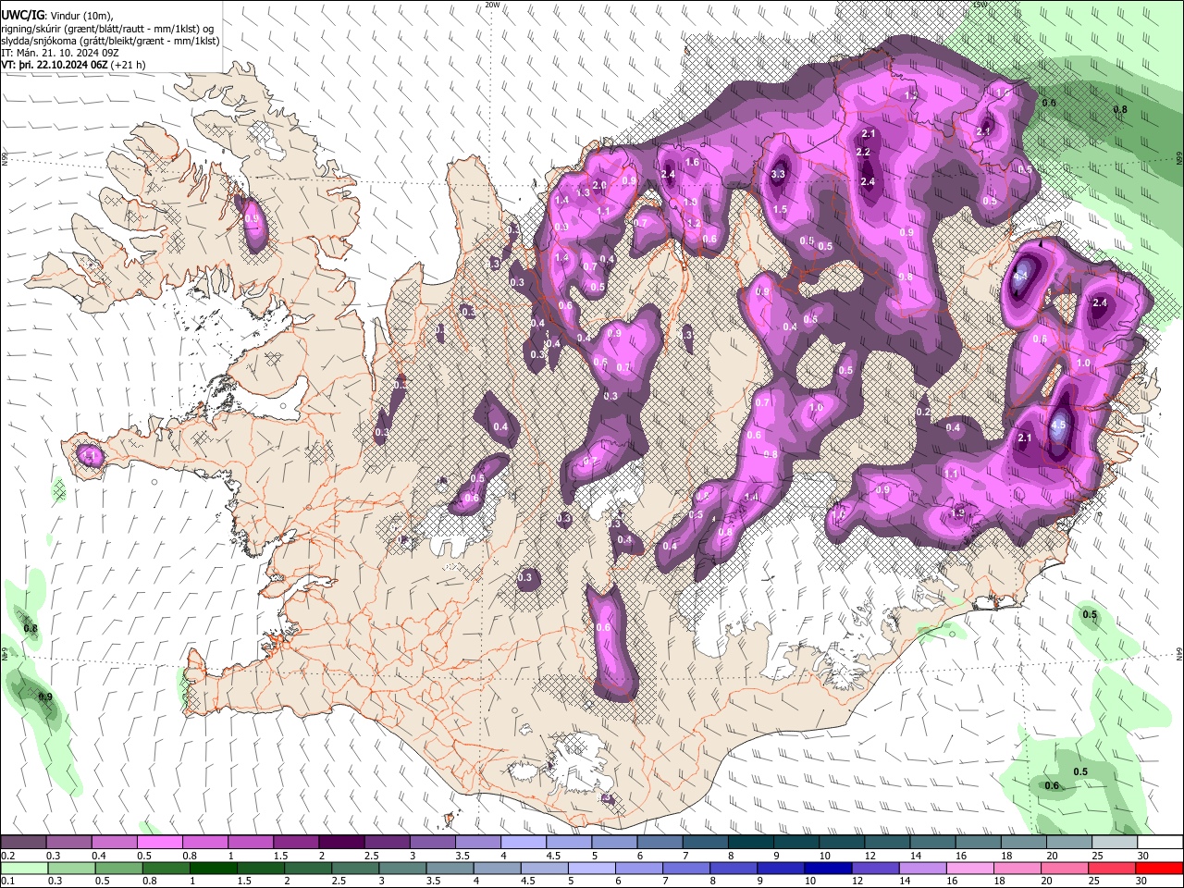1184x888 pixels.
Task: Click the '2.2' value in the northeast
Action: coord(864,153)
